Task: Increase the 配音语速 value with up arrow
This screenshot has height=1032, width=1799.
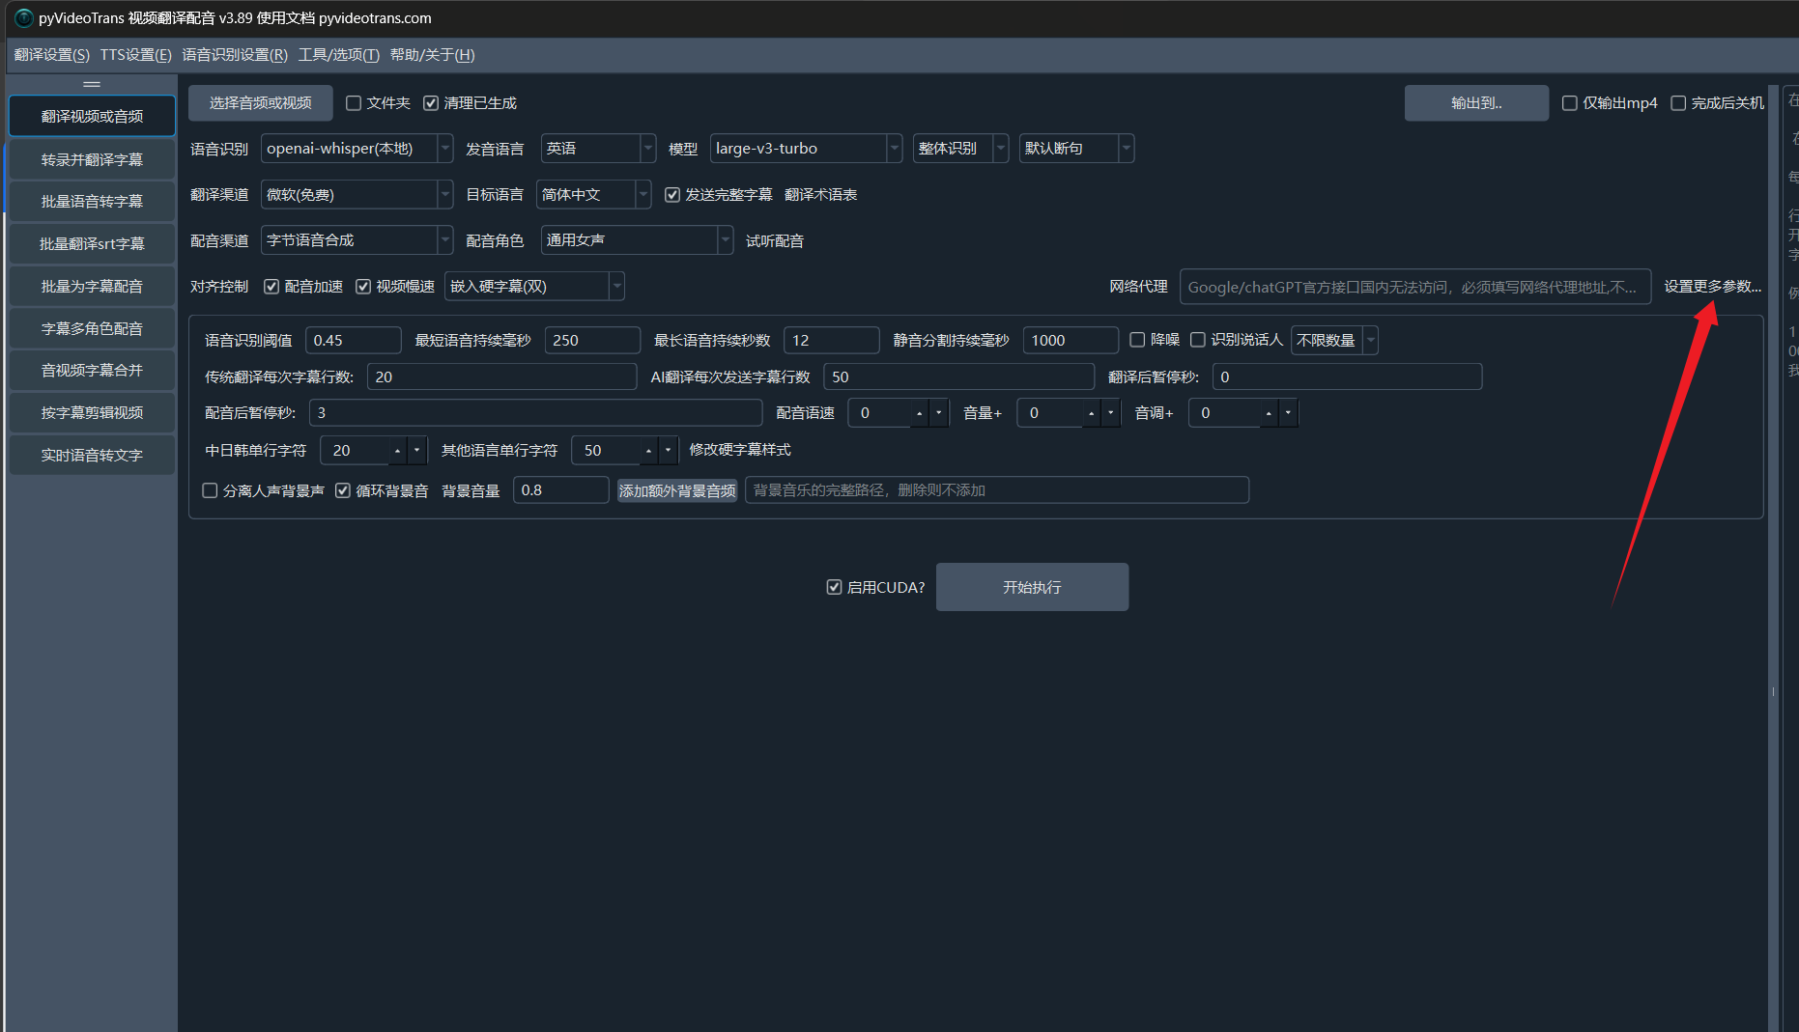Action: tap(919, 413)
